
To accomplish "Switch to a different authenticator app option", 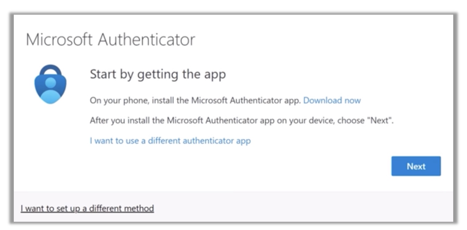I will [170, 141].
